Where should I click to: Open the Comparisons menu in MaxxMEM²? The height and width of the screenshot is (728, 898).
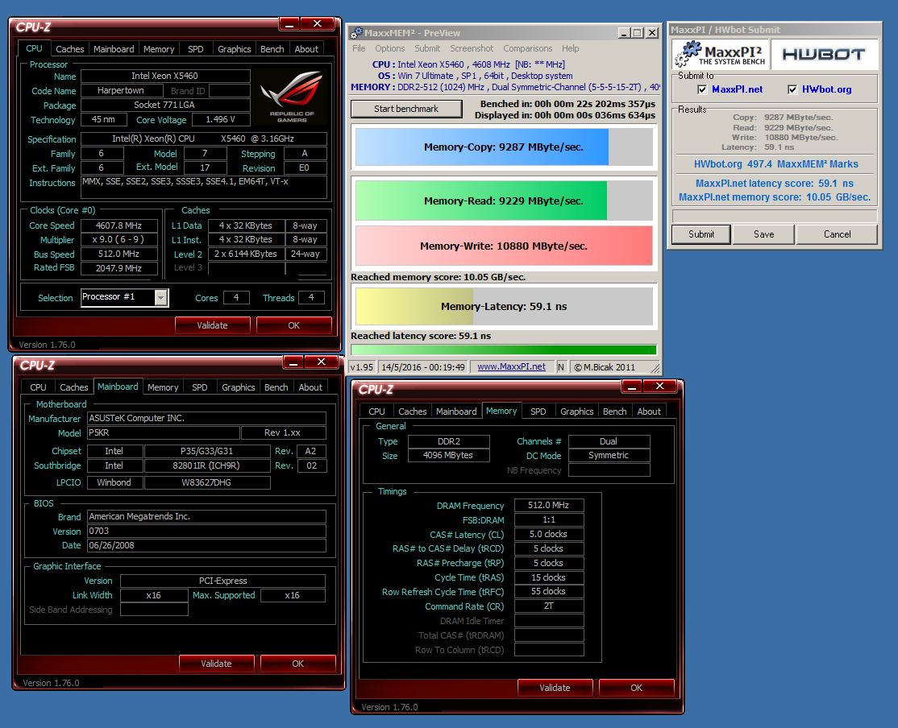[x=527, y=48]
